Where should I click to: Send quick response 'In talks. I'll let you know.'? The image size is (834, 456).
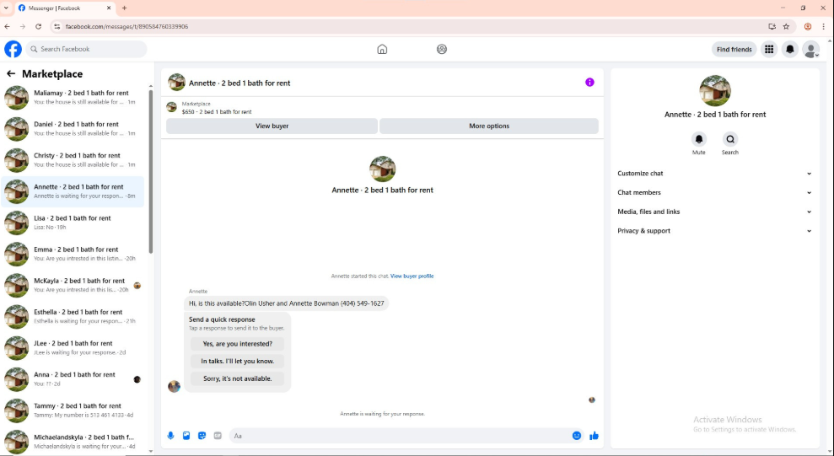point(237,361)
